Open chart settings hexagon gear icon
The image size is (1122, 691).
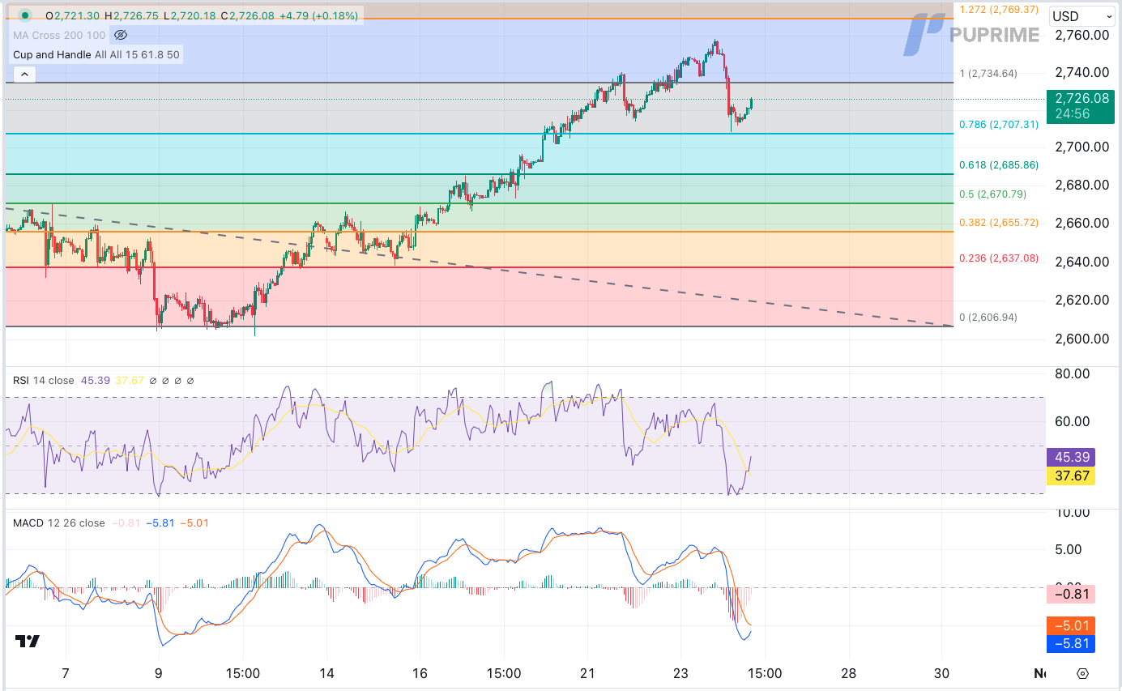pos(1082,674)
